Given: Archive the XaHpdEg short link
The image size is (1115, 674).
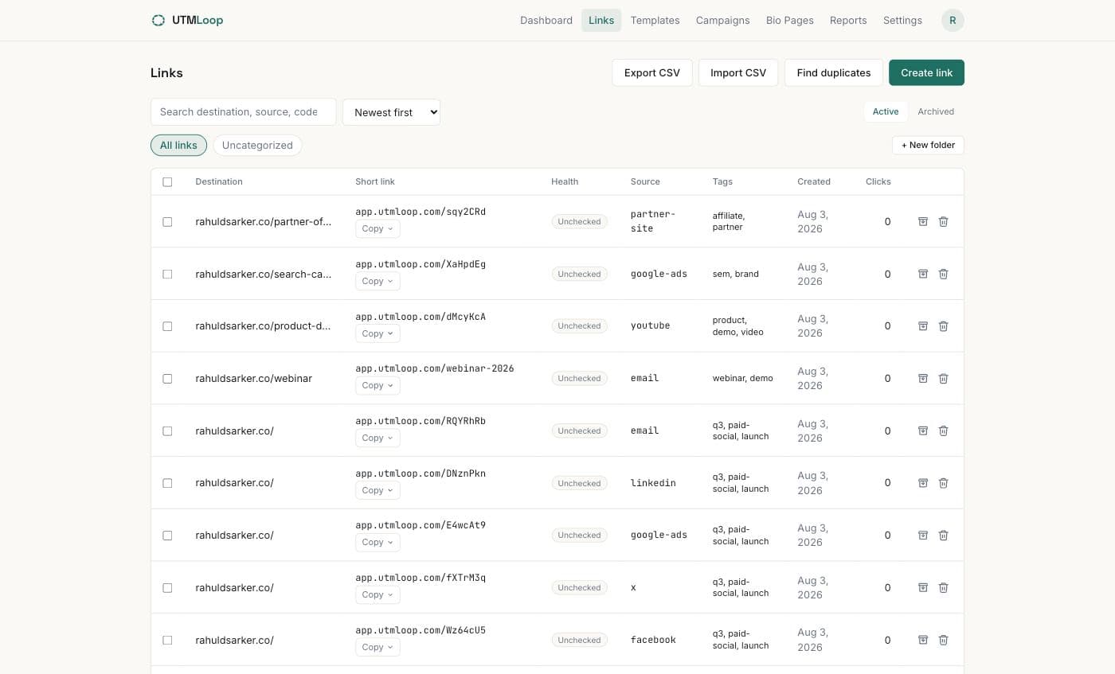Looking at the screenshot, I should pos(923,274).
